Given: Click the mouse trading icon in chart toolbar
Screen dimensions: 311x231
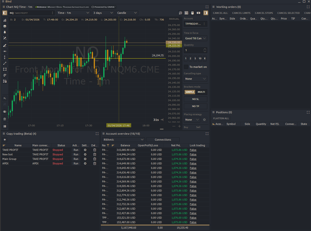Looking at the screenshot, I should [192, 13].
